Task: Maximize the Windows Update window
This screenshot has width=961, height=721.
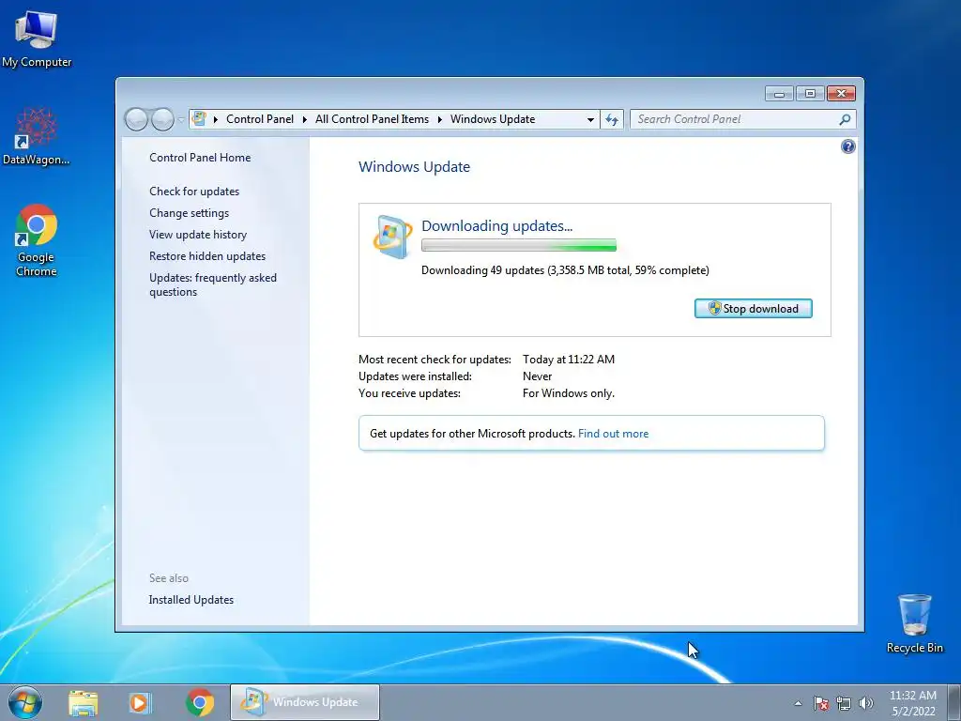Action: pos(810,93)
